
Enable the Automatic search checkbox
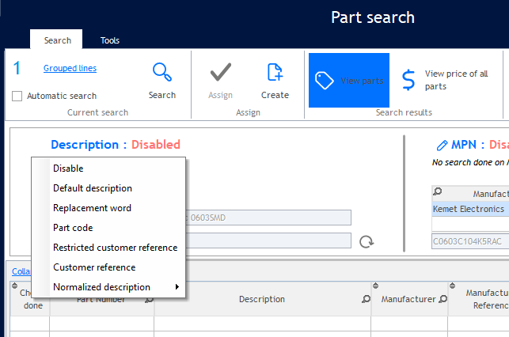point(17,96)
